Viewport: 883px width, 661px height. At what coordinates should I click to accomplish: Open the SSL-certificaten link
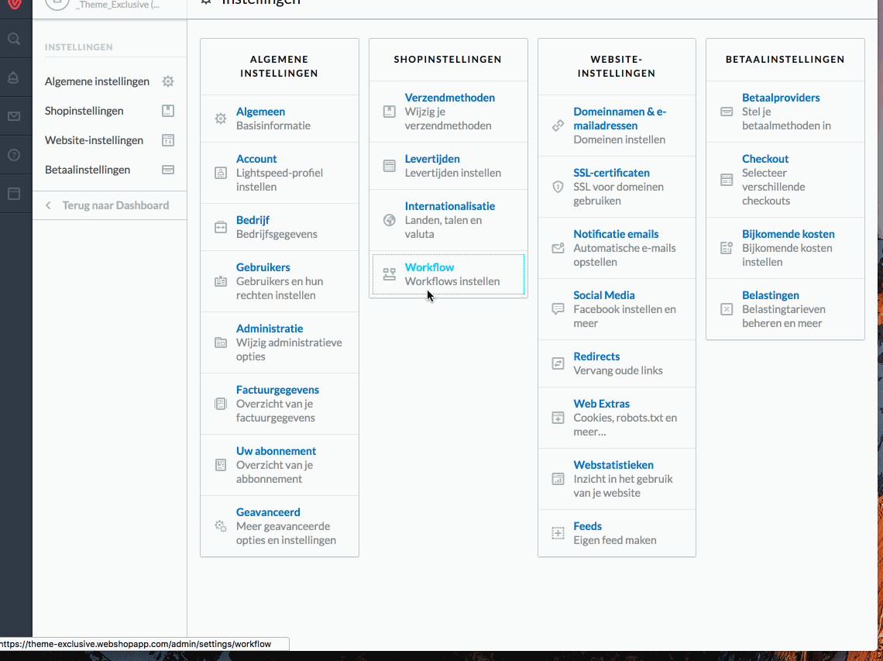tap(611, 173)
